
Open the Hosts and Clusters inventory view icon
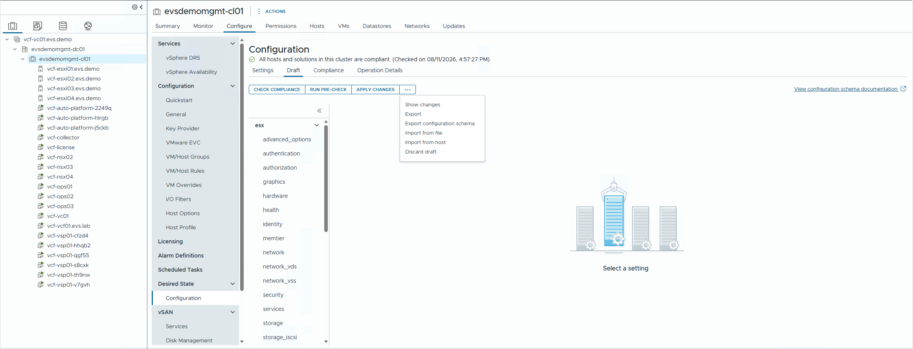coord(13,26)
